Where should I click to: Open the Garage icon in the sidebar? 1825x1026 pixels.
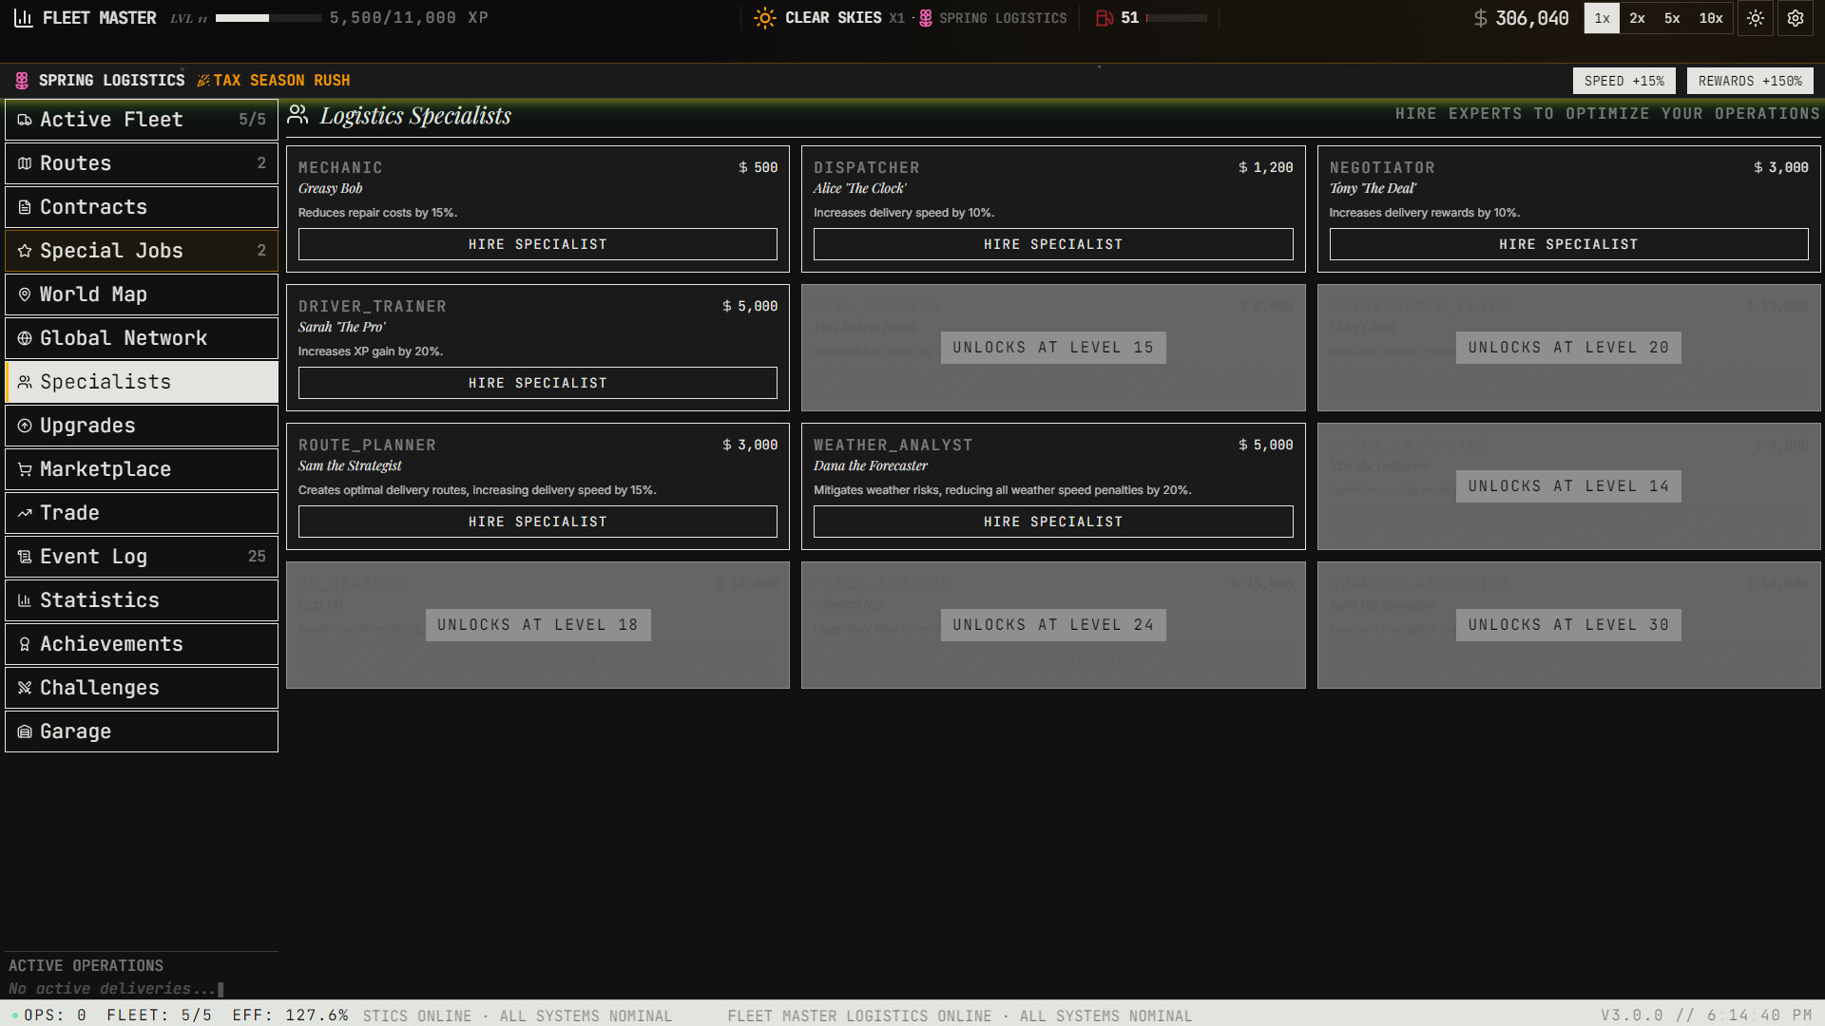[25, 731]
